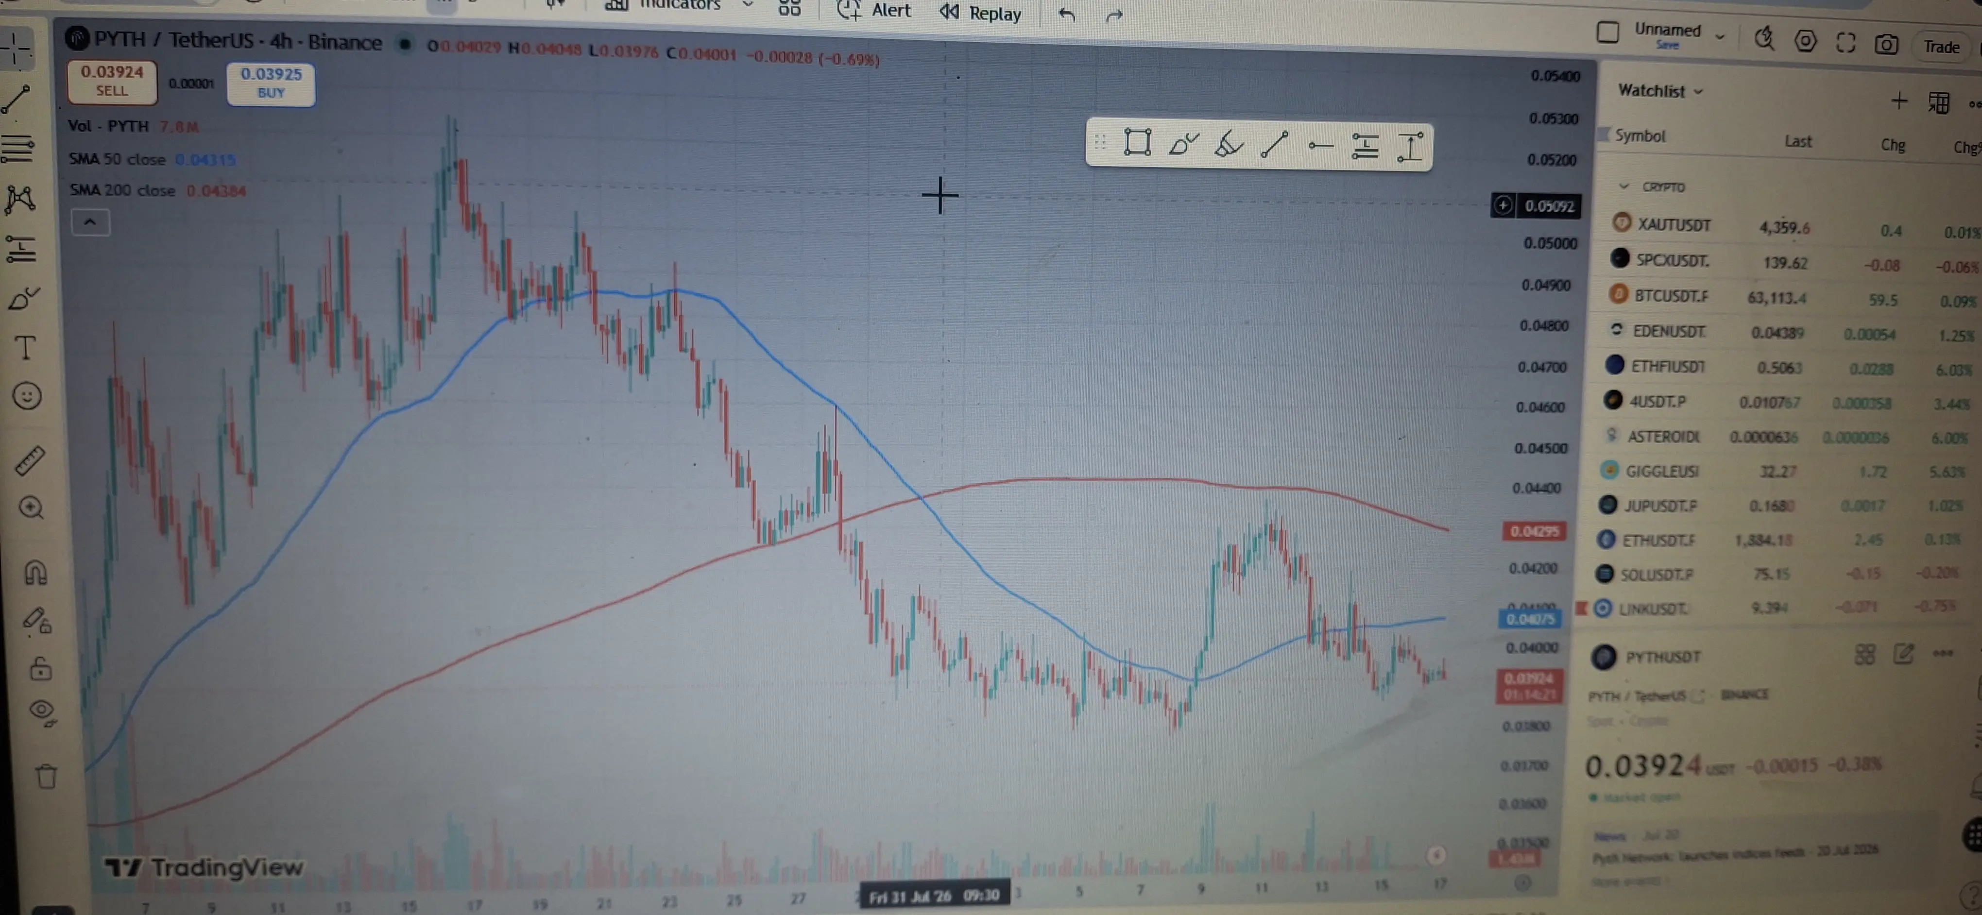Select horizontal ray in favorites toolbar
Image resolution: width=1982 pixels, height=915 pixels.
1320,146
